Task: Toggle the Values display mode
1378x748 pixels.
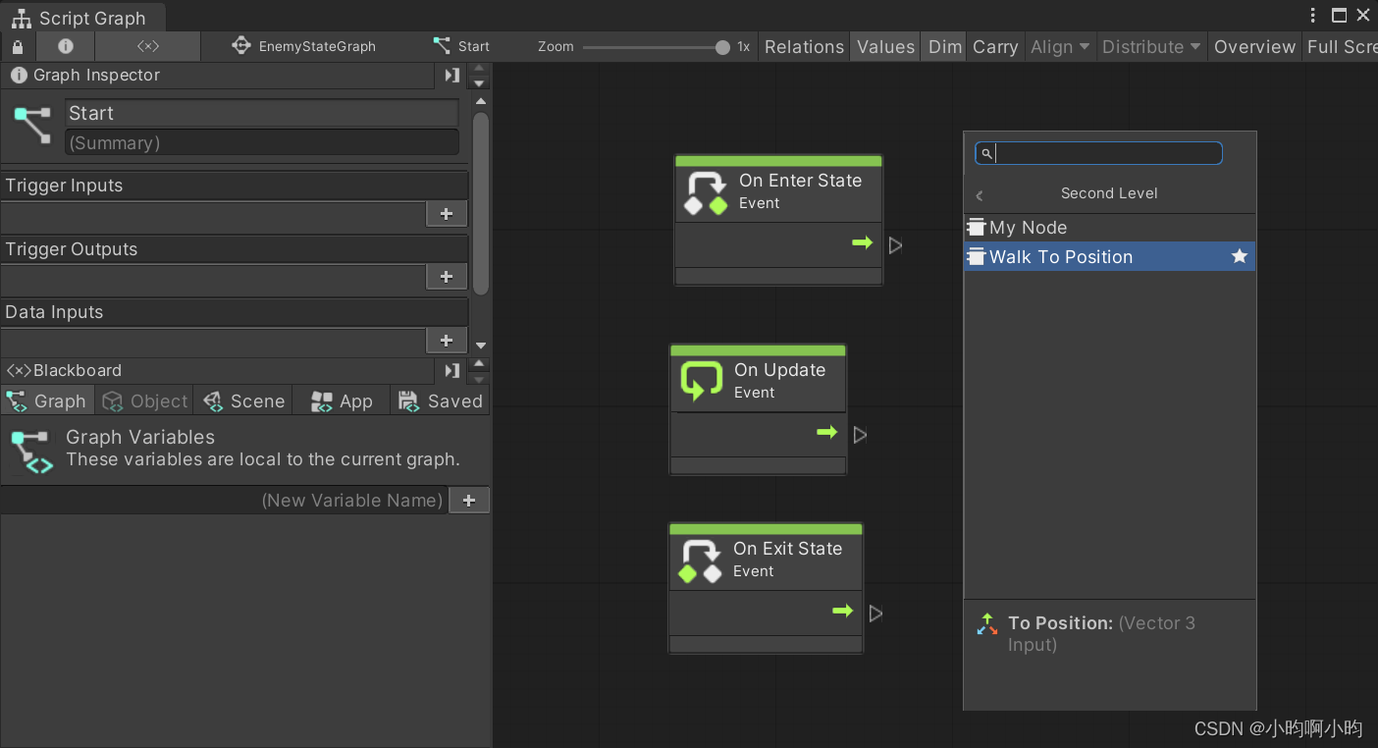Action: (x=884, y=46)
